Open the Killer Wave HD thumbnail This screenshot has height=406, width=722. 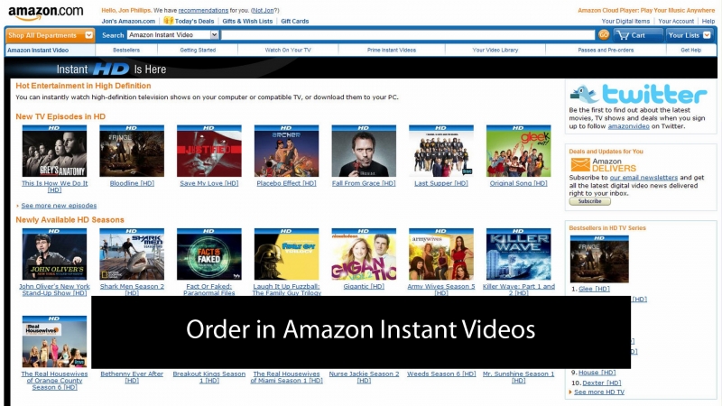click(x=518, y=254)
